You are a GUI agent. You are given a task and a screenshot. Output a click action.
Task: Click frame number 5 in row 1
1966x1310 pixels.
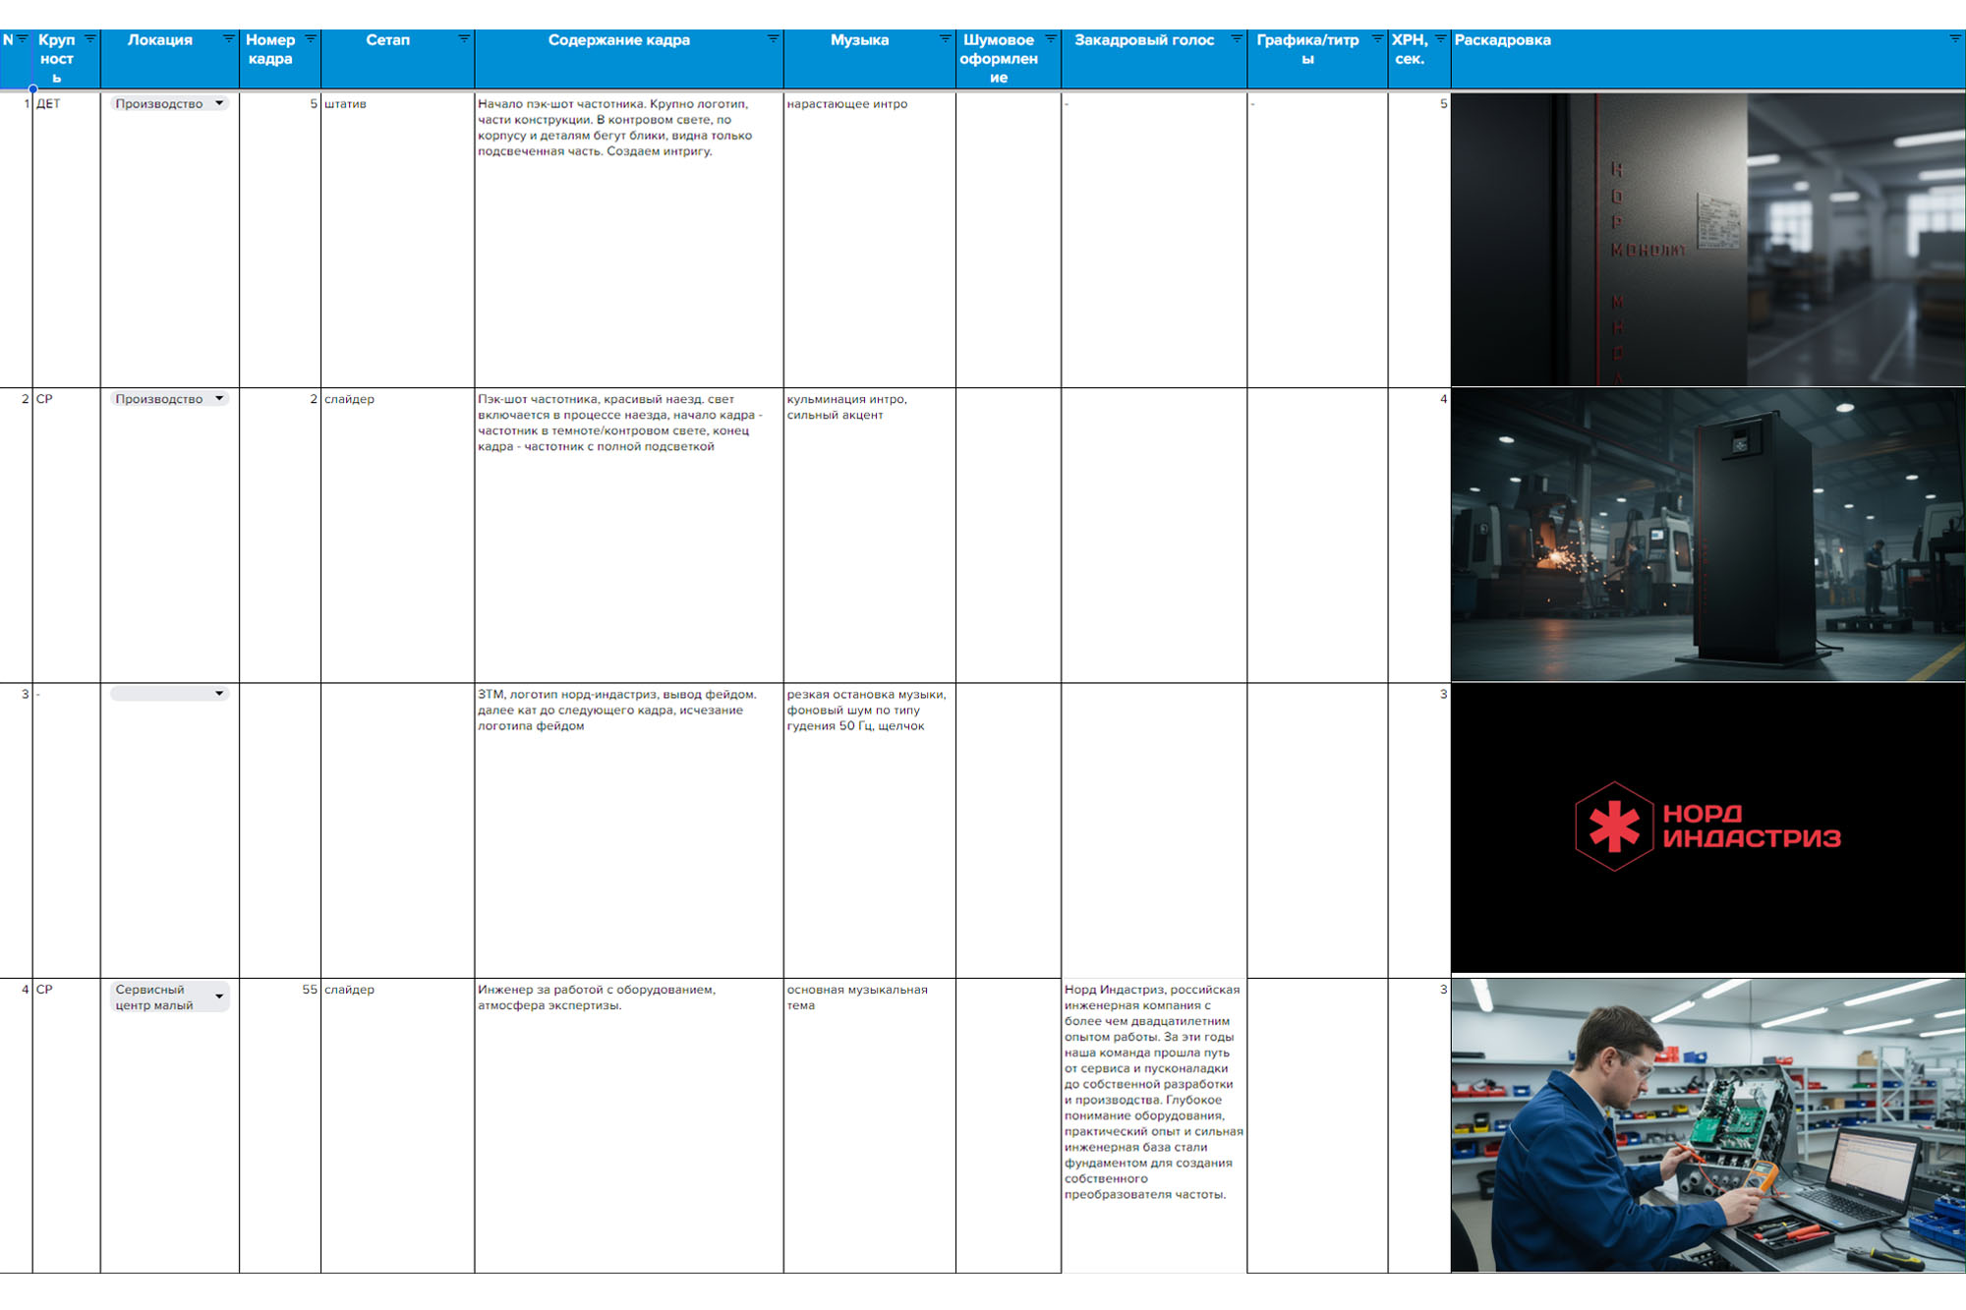[280, 240]
